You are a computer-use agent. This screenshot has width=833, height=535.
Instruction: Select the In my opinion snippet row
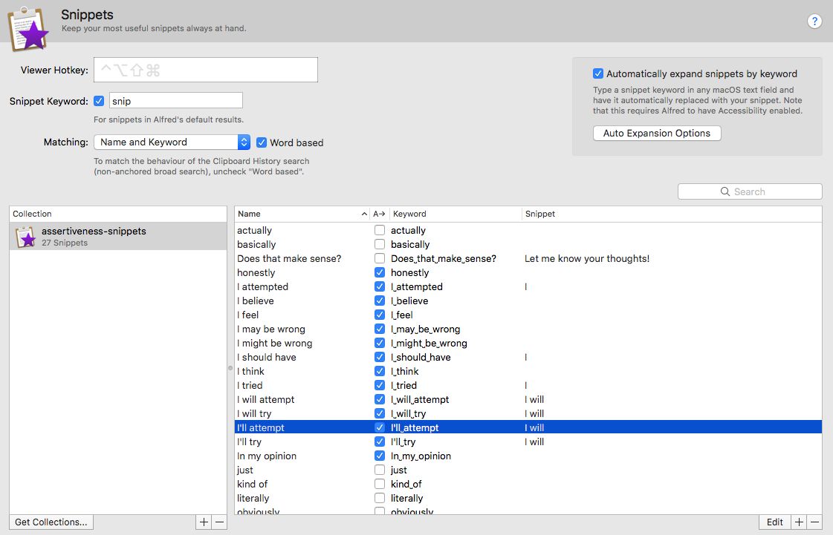(528, 456)
